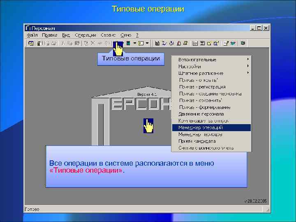The height and width of the screenshot is (222, 296).
Task: Open dropdown arrow next to green notebook icon
Action: pyautogui.click(x=135, y=43)
